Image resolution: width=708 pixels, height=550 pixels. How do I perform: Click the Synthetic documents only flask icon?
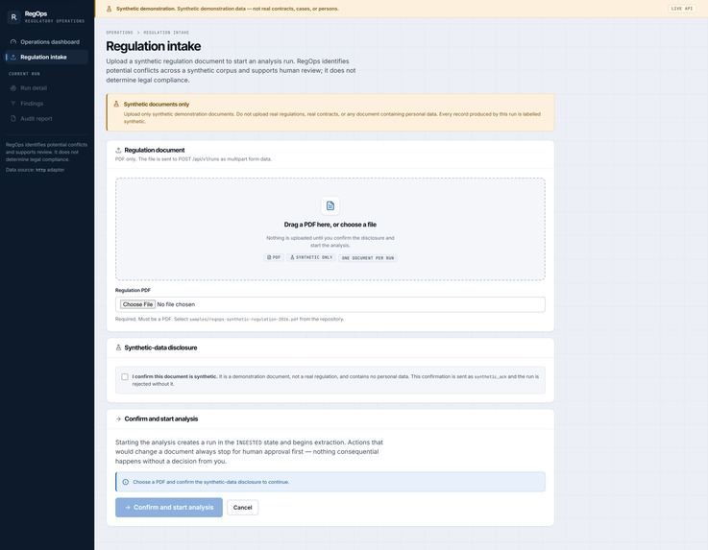click(116, 104)
